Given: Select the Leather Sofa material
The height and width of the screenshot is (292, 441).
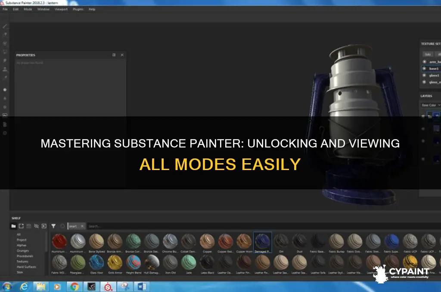Looking at the screenshot, I should [318, 264].
